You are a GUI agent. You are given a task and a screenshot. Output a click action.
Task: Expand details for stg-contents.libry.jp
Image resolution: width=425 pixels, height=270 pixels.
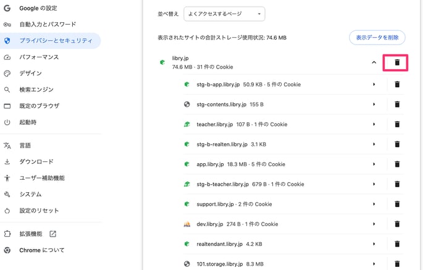tap(374, 104)
